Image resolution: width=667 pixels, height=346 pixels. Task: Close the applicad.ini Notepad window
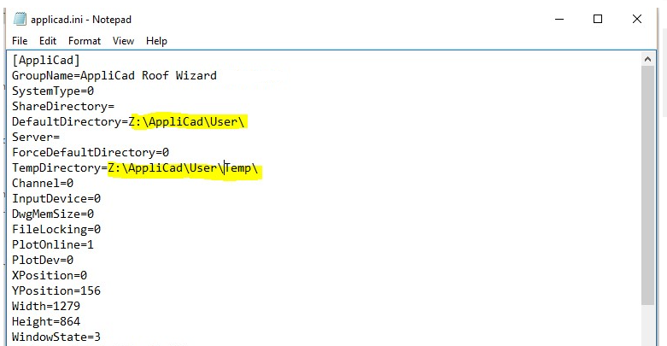637,19
